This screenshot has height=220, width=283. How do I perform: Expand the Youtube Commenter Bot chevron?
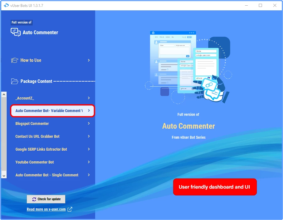click(89, 162)
